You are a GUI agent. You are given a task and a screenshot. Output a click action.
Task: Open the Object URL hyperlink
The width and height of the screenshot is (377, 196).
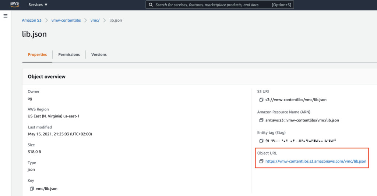click(x=316, y=161)
